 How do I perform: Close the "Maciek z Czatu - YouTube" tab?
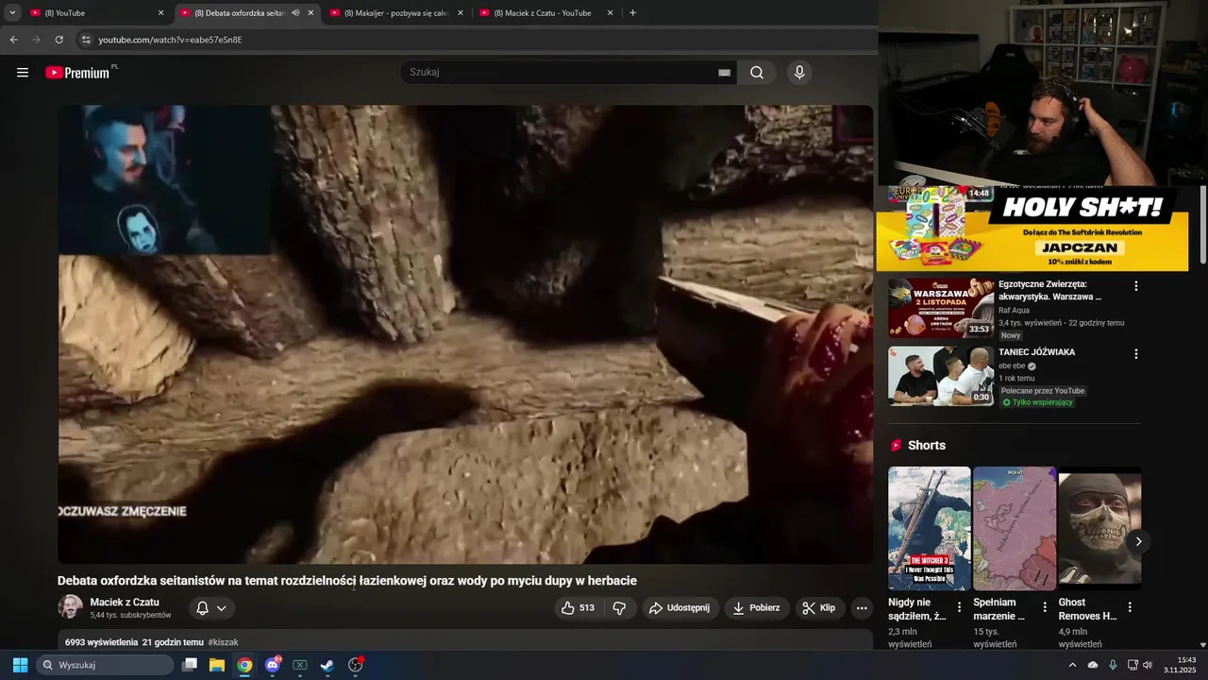click(610, 13)
